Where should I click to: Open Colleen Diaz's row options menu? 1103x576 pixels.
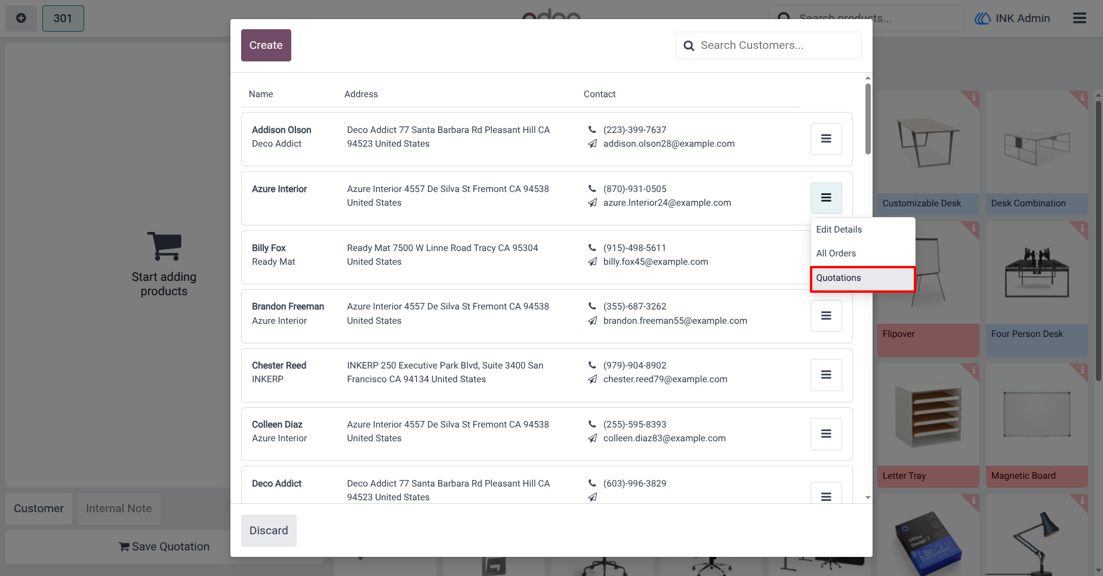[826, 434]
